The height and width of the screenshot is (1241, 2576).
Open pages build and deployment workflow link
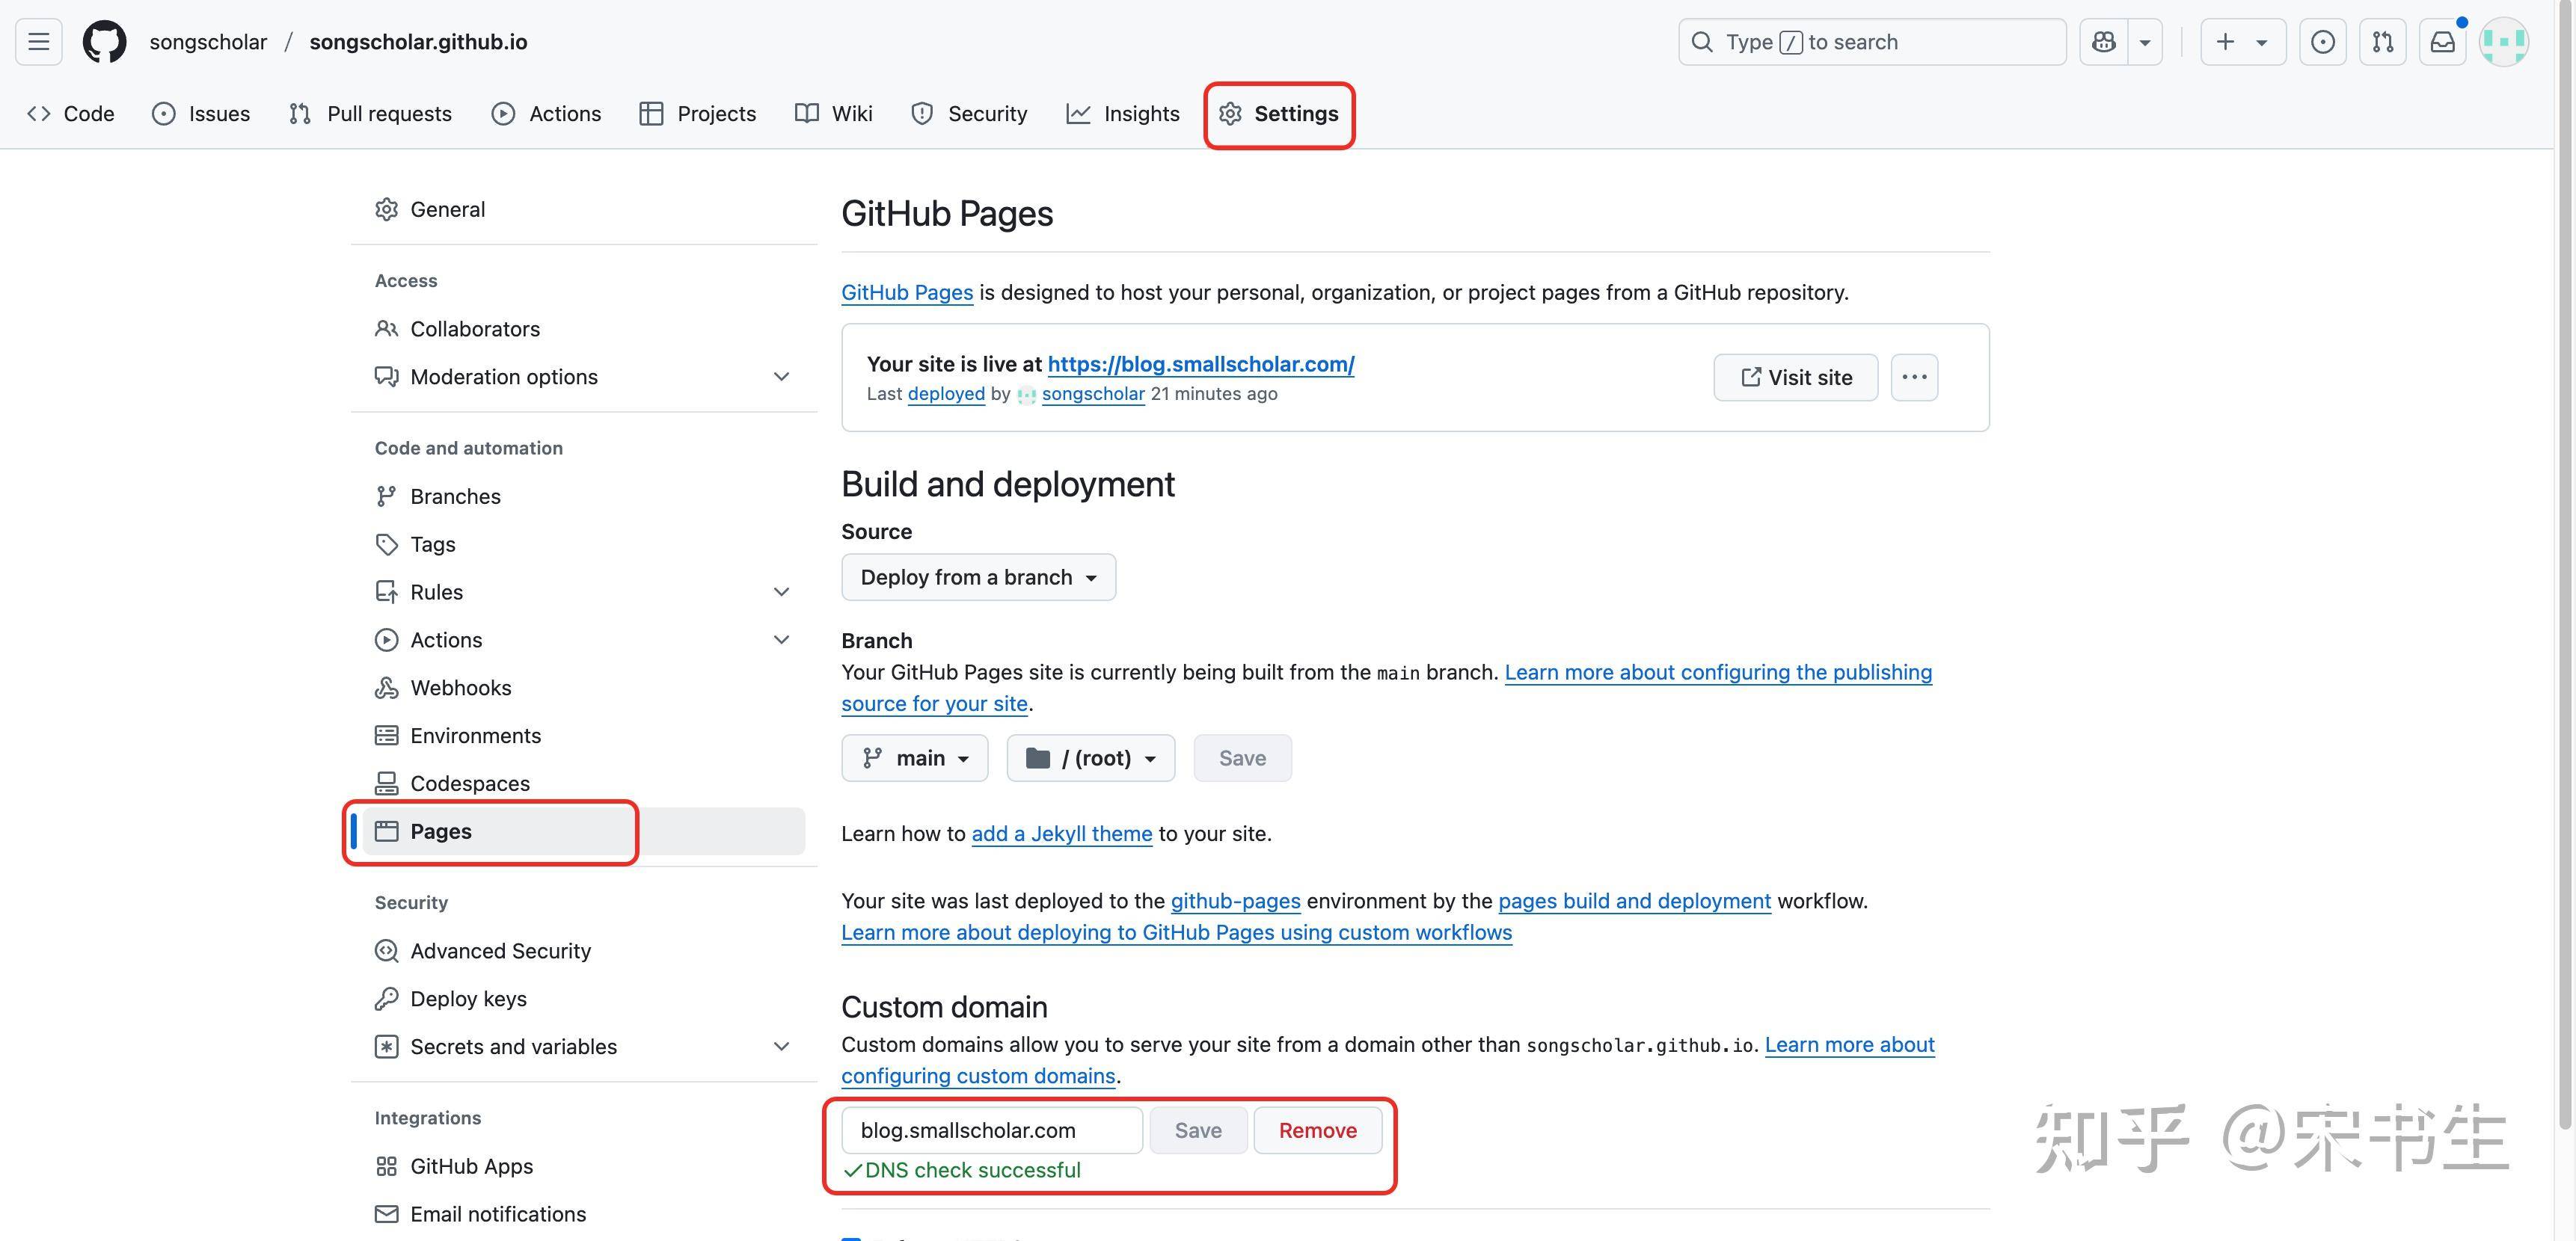(1634, 902)
